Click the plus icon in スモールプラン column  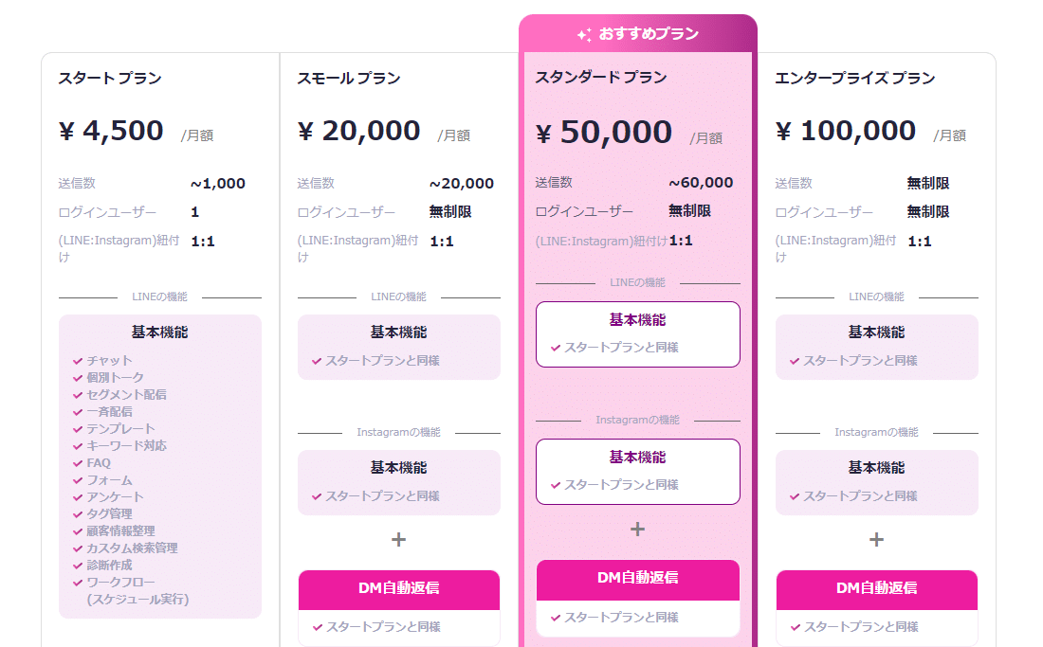(398, 539)
